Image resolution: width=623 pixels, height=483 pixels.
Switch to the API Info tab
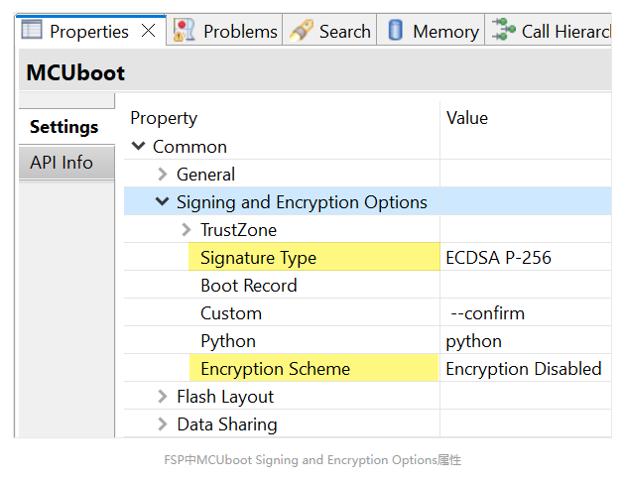pyautogui.click(x=66, y=163)
